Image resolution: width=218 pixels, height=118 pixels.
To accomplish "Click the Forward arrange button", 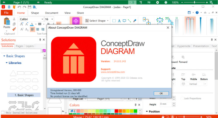I will click(183, 59).
